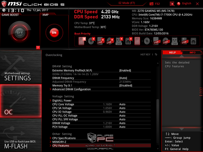Screen dimensions: 203x152
Task: Click the date Thu 12 Jan, 2017
Action: [37, 10]
